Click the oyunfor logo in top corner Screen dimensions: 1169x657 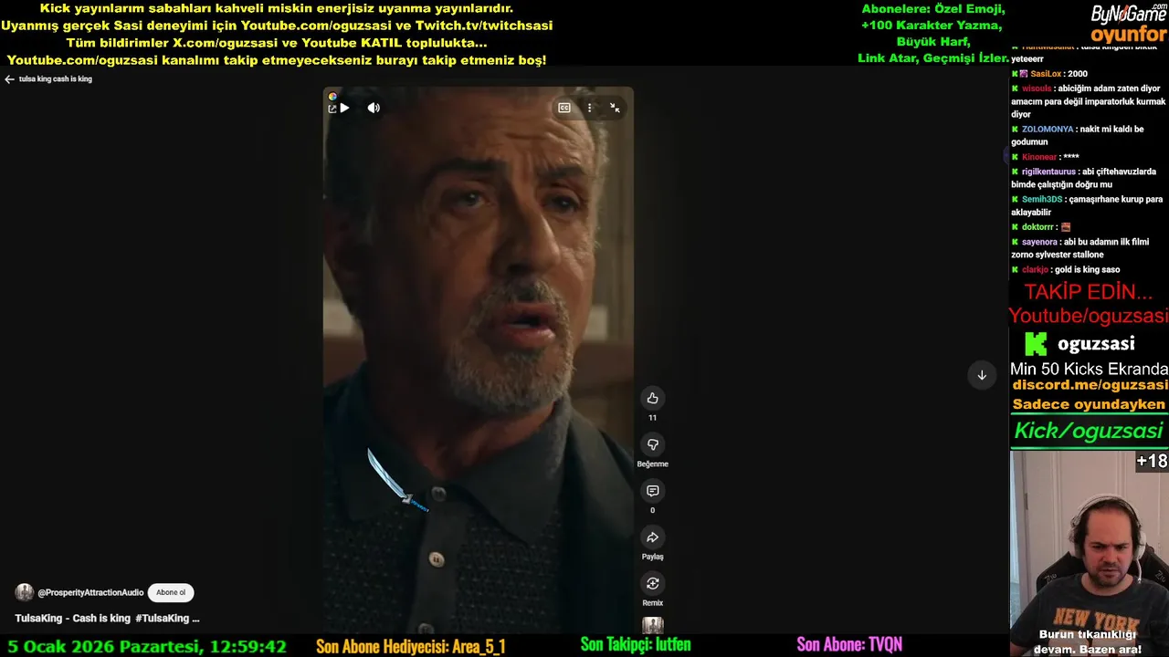pyautogui.click(x=1129, y=35)
